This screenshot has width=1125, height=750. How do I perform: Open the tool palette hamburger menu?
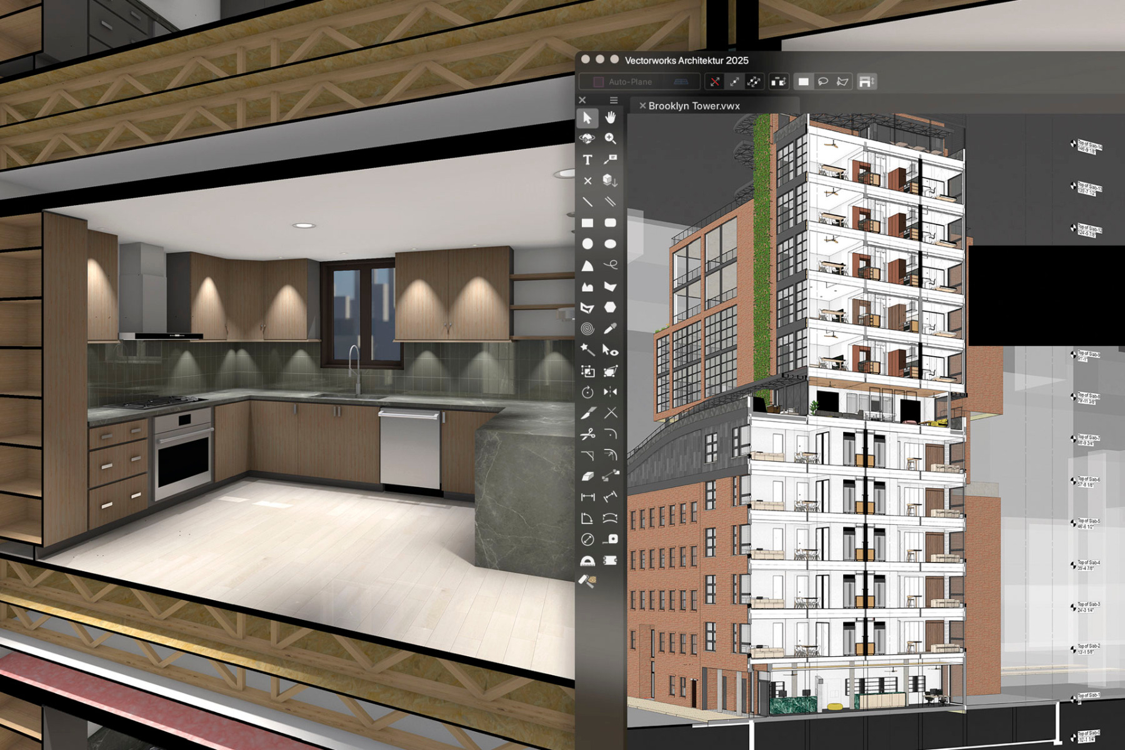(613, 100)
